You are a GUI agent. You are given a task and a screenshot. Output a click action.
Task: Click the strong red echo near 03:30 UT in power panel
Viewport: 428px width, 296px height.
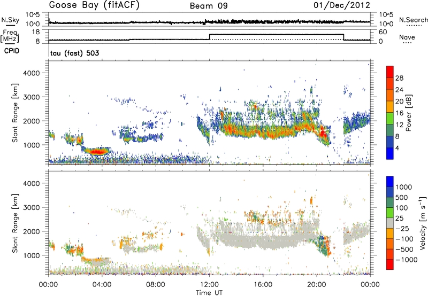(98, 152)
